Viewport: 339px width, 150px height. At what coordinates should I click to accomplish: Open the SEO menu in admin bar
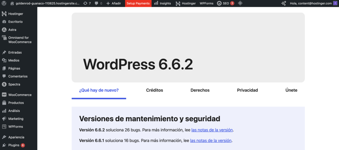[225, 3]
